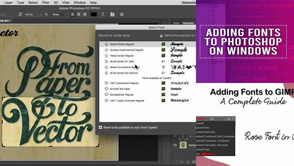The height and width of the screenshot is (166, 294).
Task: Click TrueType icon on Bodoni Ornaments row
Action: [x=163, y=67]
